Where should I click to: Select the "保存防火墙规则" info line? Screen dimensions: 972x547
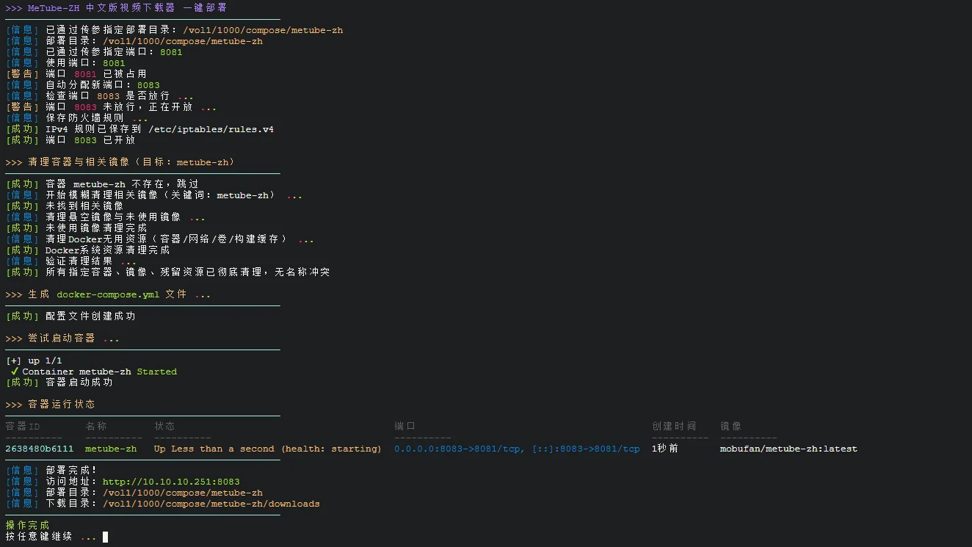point(76,118)
